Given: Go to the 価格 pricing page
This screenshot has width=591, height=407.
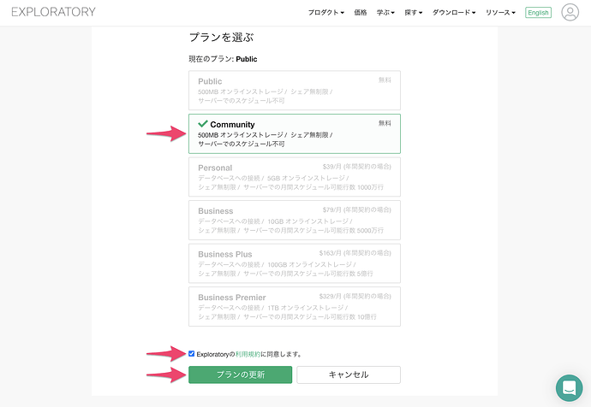Looking at the screenshot, I should point(361,13).
